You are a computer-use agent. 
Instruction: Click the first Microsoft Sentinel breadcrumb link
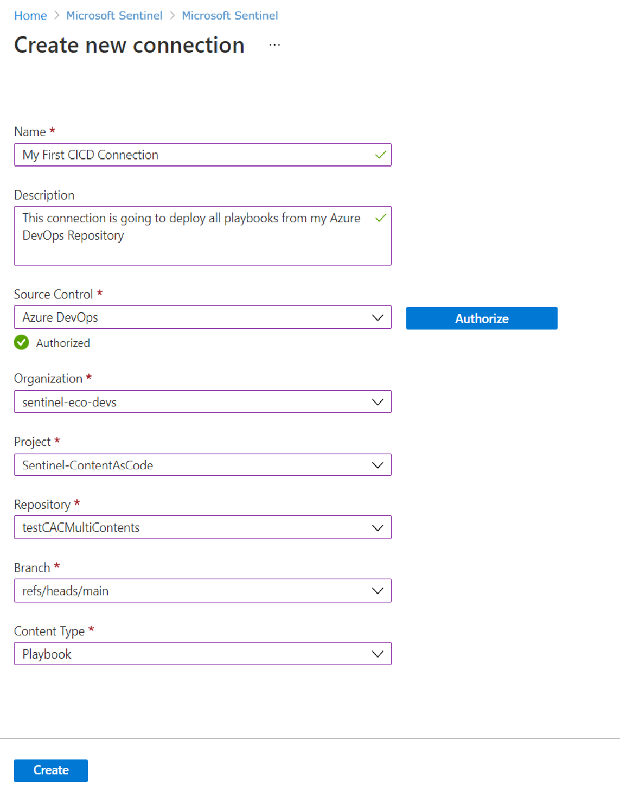114,15
